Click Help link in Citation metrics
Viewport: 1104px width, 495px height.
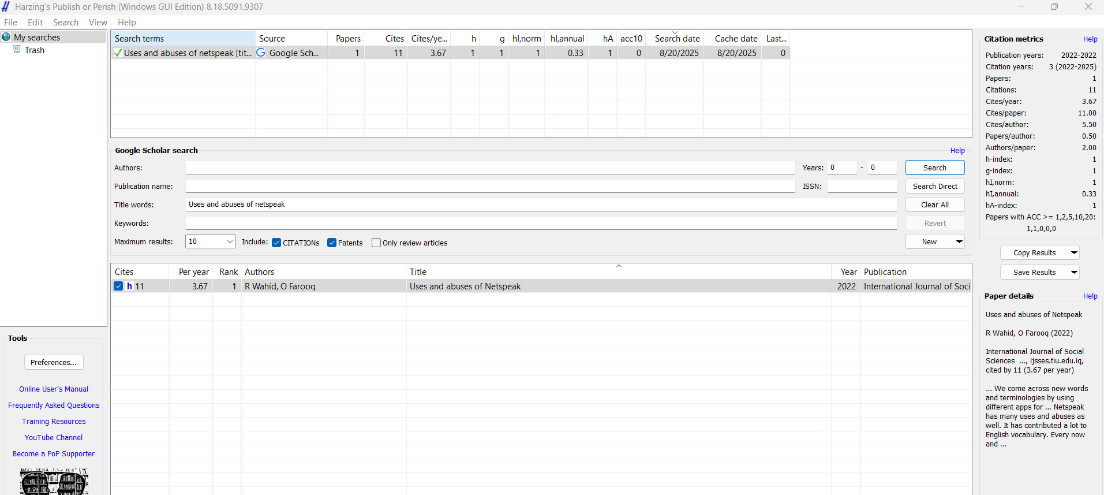click(1090, 39)
